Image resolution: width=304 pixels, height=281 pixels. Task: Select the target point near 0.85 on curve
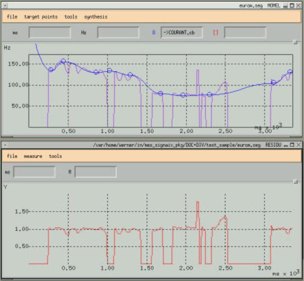point(96,72)
